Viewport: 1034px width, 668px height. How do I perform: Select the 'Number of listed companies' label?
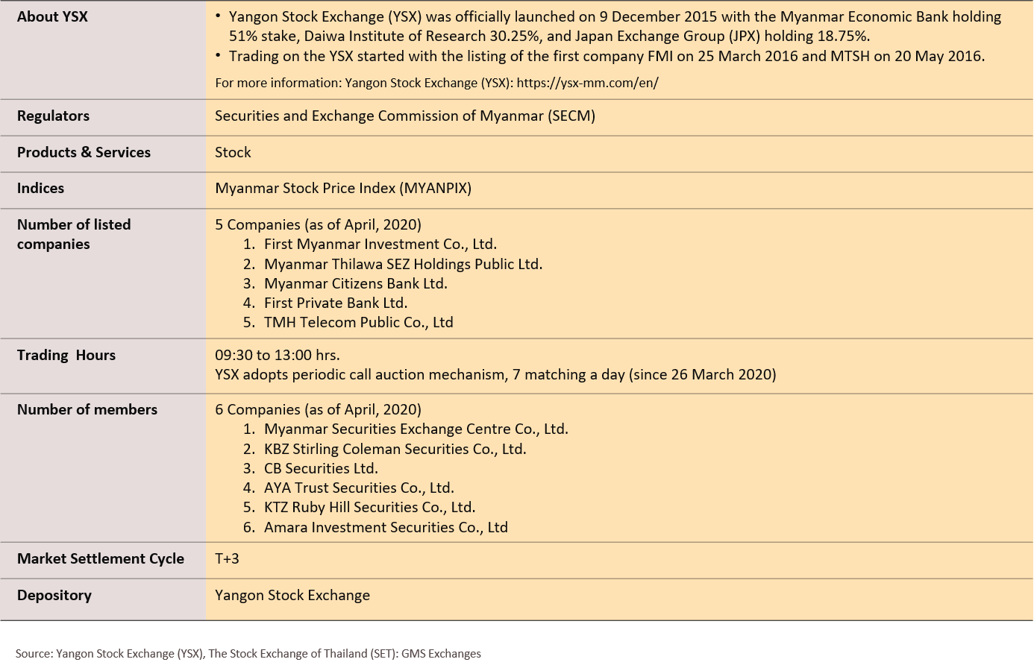(73, 234)
